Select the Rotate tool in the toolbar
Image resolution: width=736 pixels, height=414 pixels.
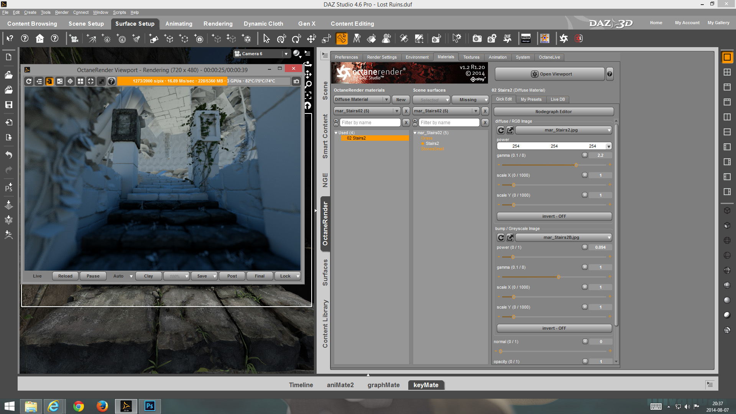[296, 39]
